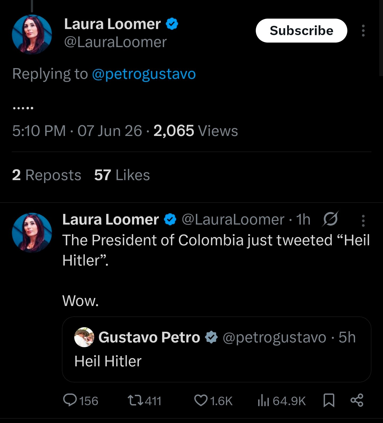The width and height of the screenshot is (383, 423).
Task: Bookmark the Laura Loomer tweet
Action: [x=329, y=400]
